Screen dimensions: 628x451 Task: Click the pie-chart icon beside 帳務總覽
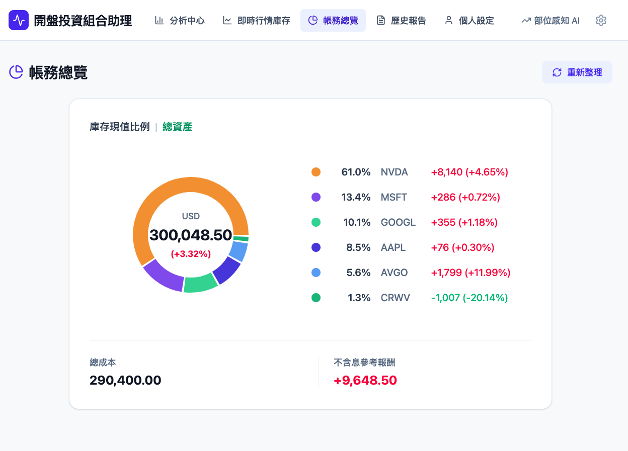(x=314, y=21)
